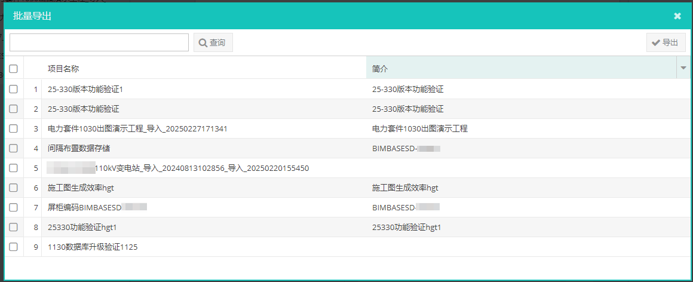Select checkbox for 电力套件1030出图演示工程 import row
The height and width of the screenshot is (282, 693).
coord(13,128)
